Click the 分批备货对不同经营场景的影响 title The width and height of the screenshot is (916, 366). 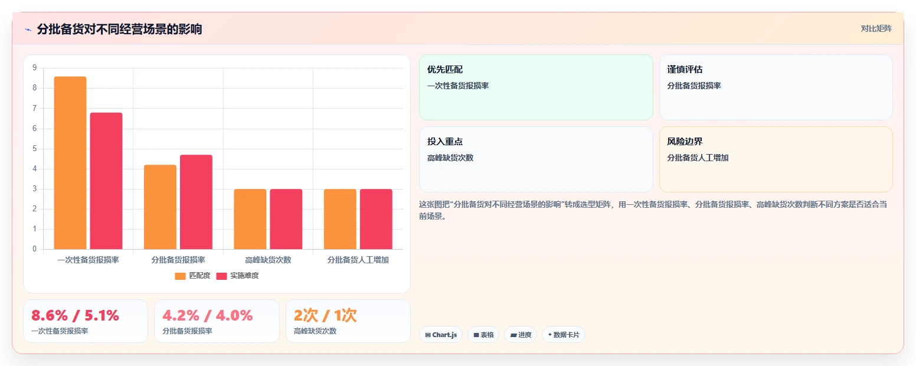119,29
